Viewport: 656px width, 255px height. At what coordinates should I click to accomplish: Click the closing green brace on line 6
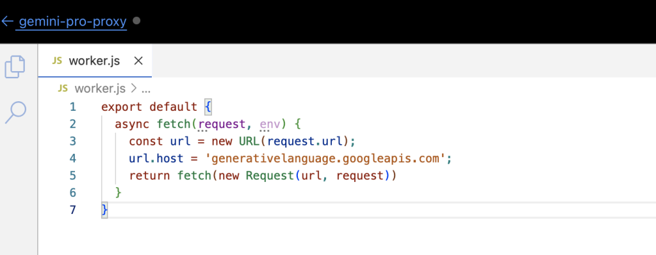(119, 193)
